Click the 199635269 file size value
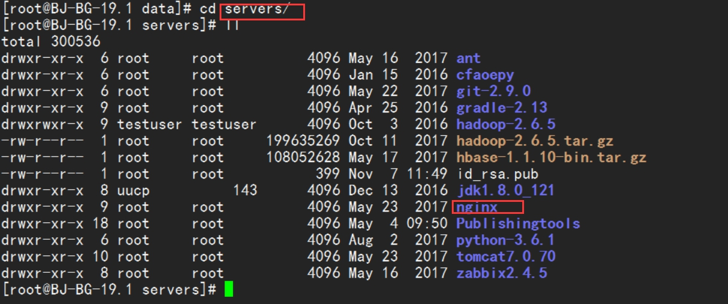Screen dimensions: 728x304 click(x=303, y=141)
